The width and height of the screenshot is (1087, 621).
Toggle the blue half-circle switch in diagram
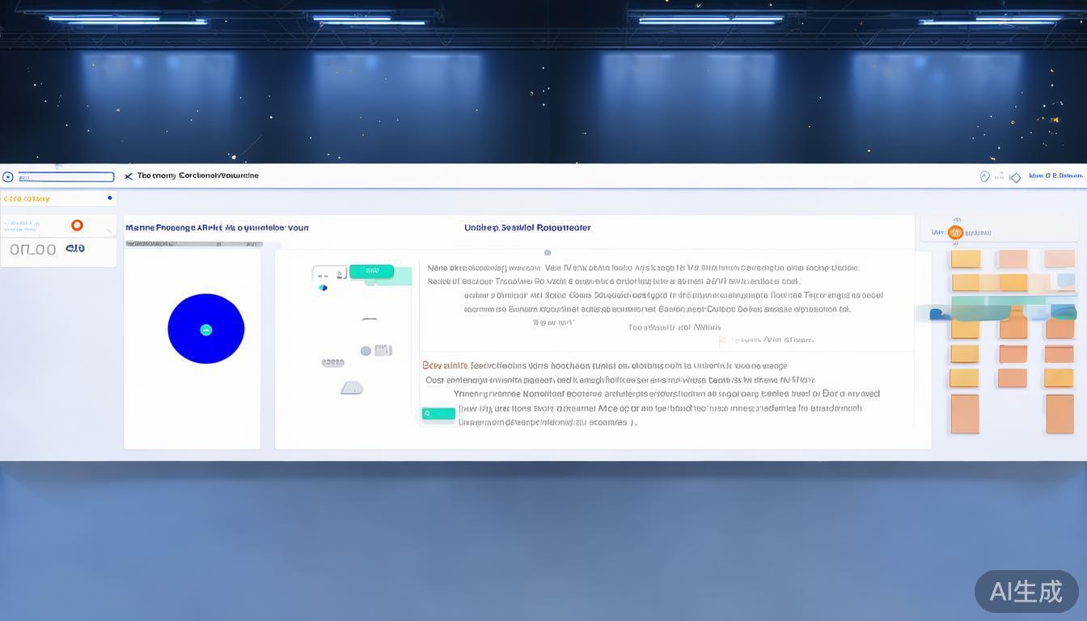pos(323,287)
